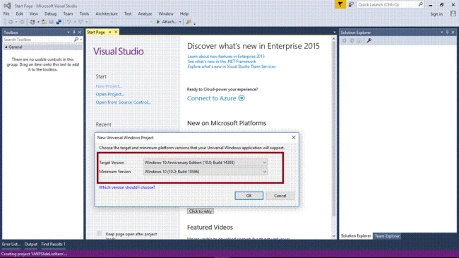Open the Minimum Version dropdown
The height and width of the screenshot is (258, 459).
click(x=264, y=172)
